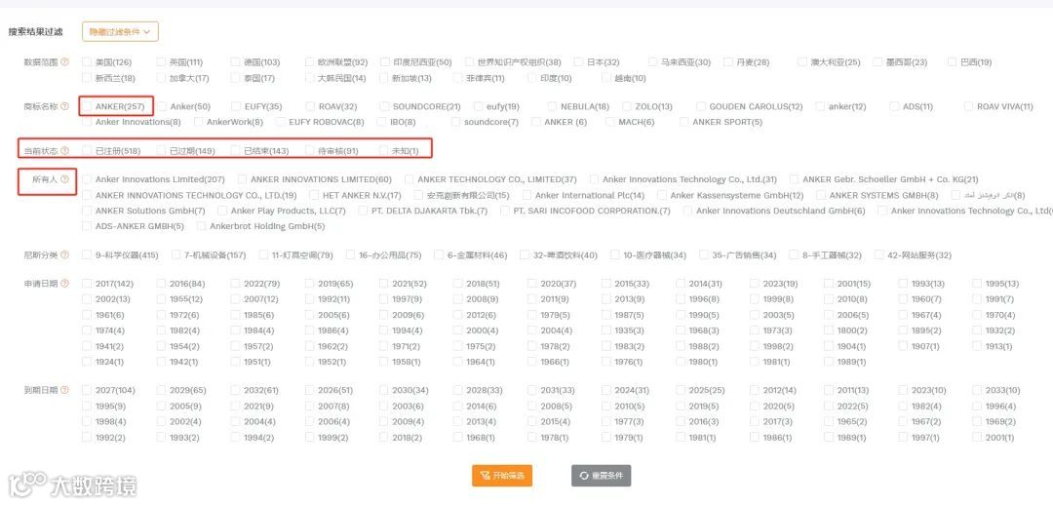Tick owner Anker Play Products, LLC(7)
The width and height of the screenshot is (1053, 505).
point(222,211)
